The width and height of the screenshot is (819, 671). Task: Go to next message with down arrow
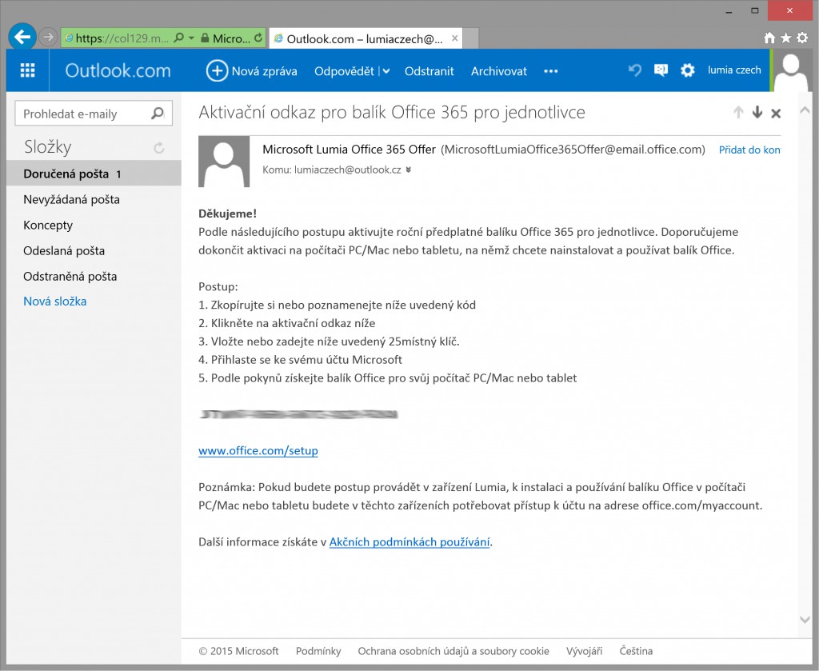[757, 112]
